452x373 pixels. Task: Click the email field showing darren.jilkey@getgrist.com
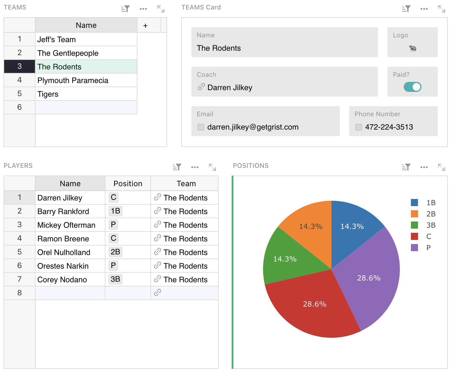pos(253,127)
